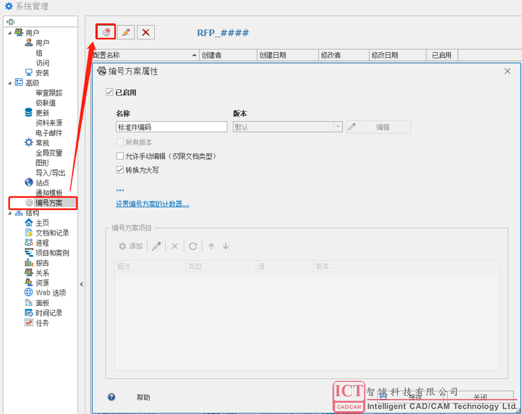Image resolution: width=522 pixels, height=414 pixels.
Task: Select 编号方案 in the sidebar tree
Action: pos(49,203)
